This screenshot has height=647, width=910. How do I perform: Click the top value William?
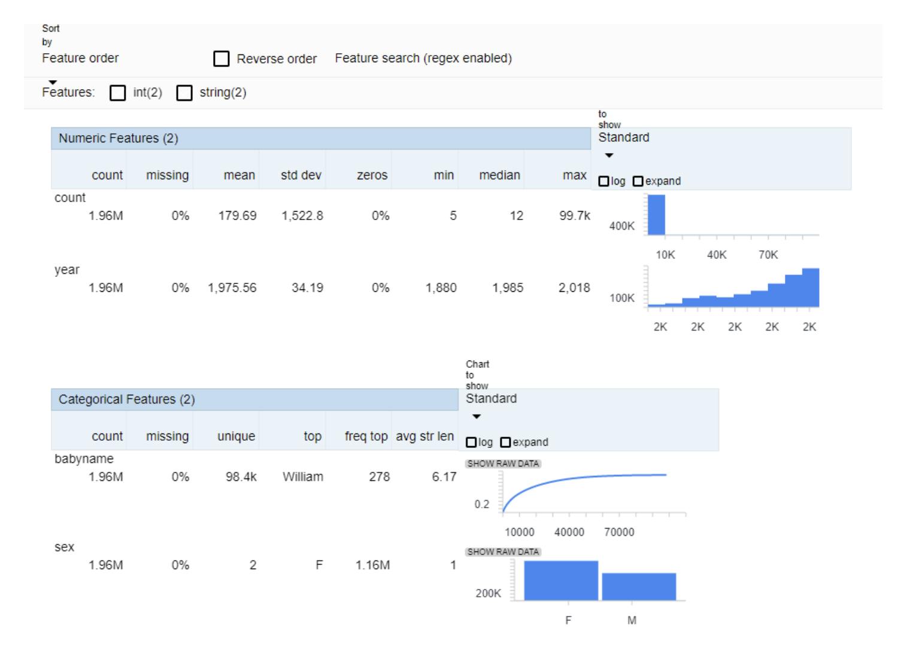303,477
